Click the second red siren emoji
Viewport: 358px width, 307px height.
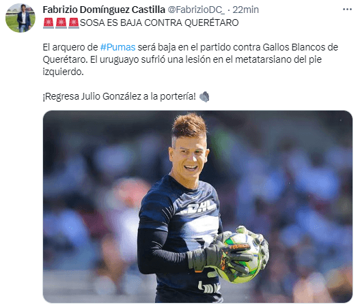[x=61, y=23]
